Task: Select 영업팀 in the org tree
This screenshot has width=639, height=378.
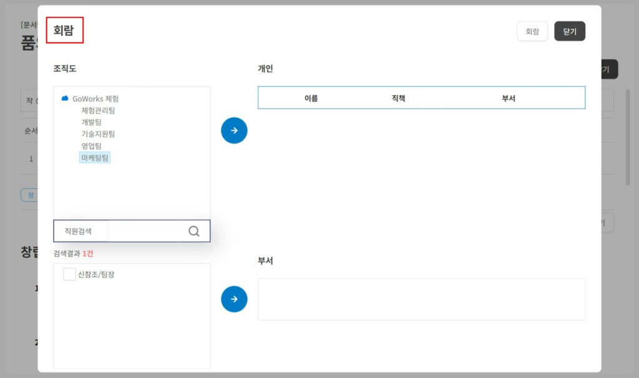Action: click(x=91, y=146)
